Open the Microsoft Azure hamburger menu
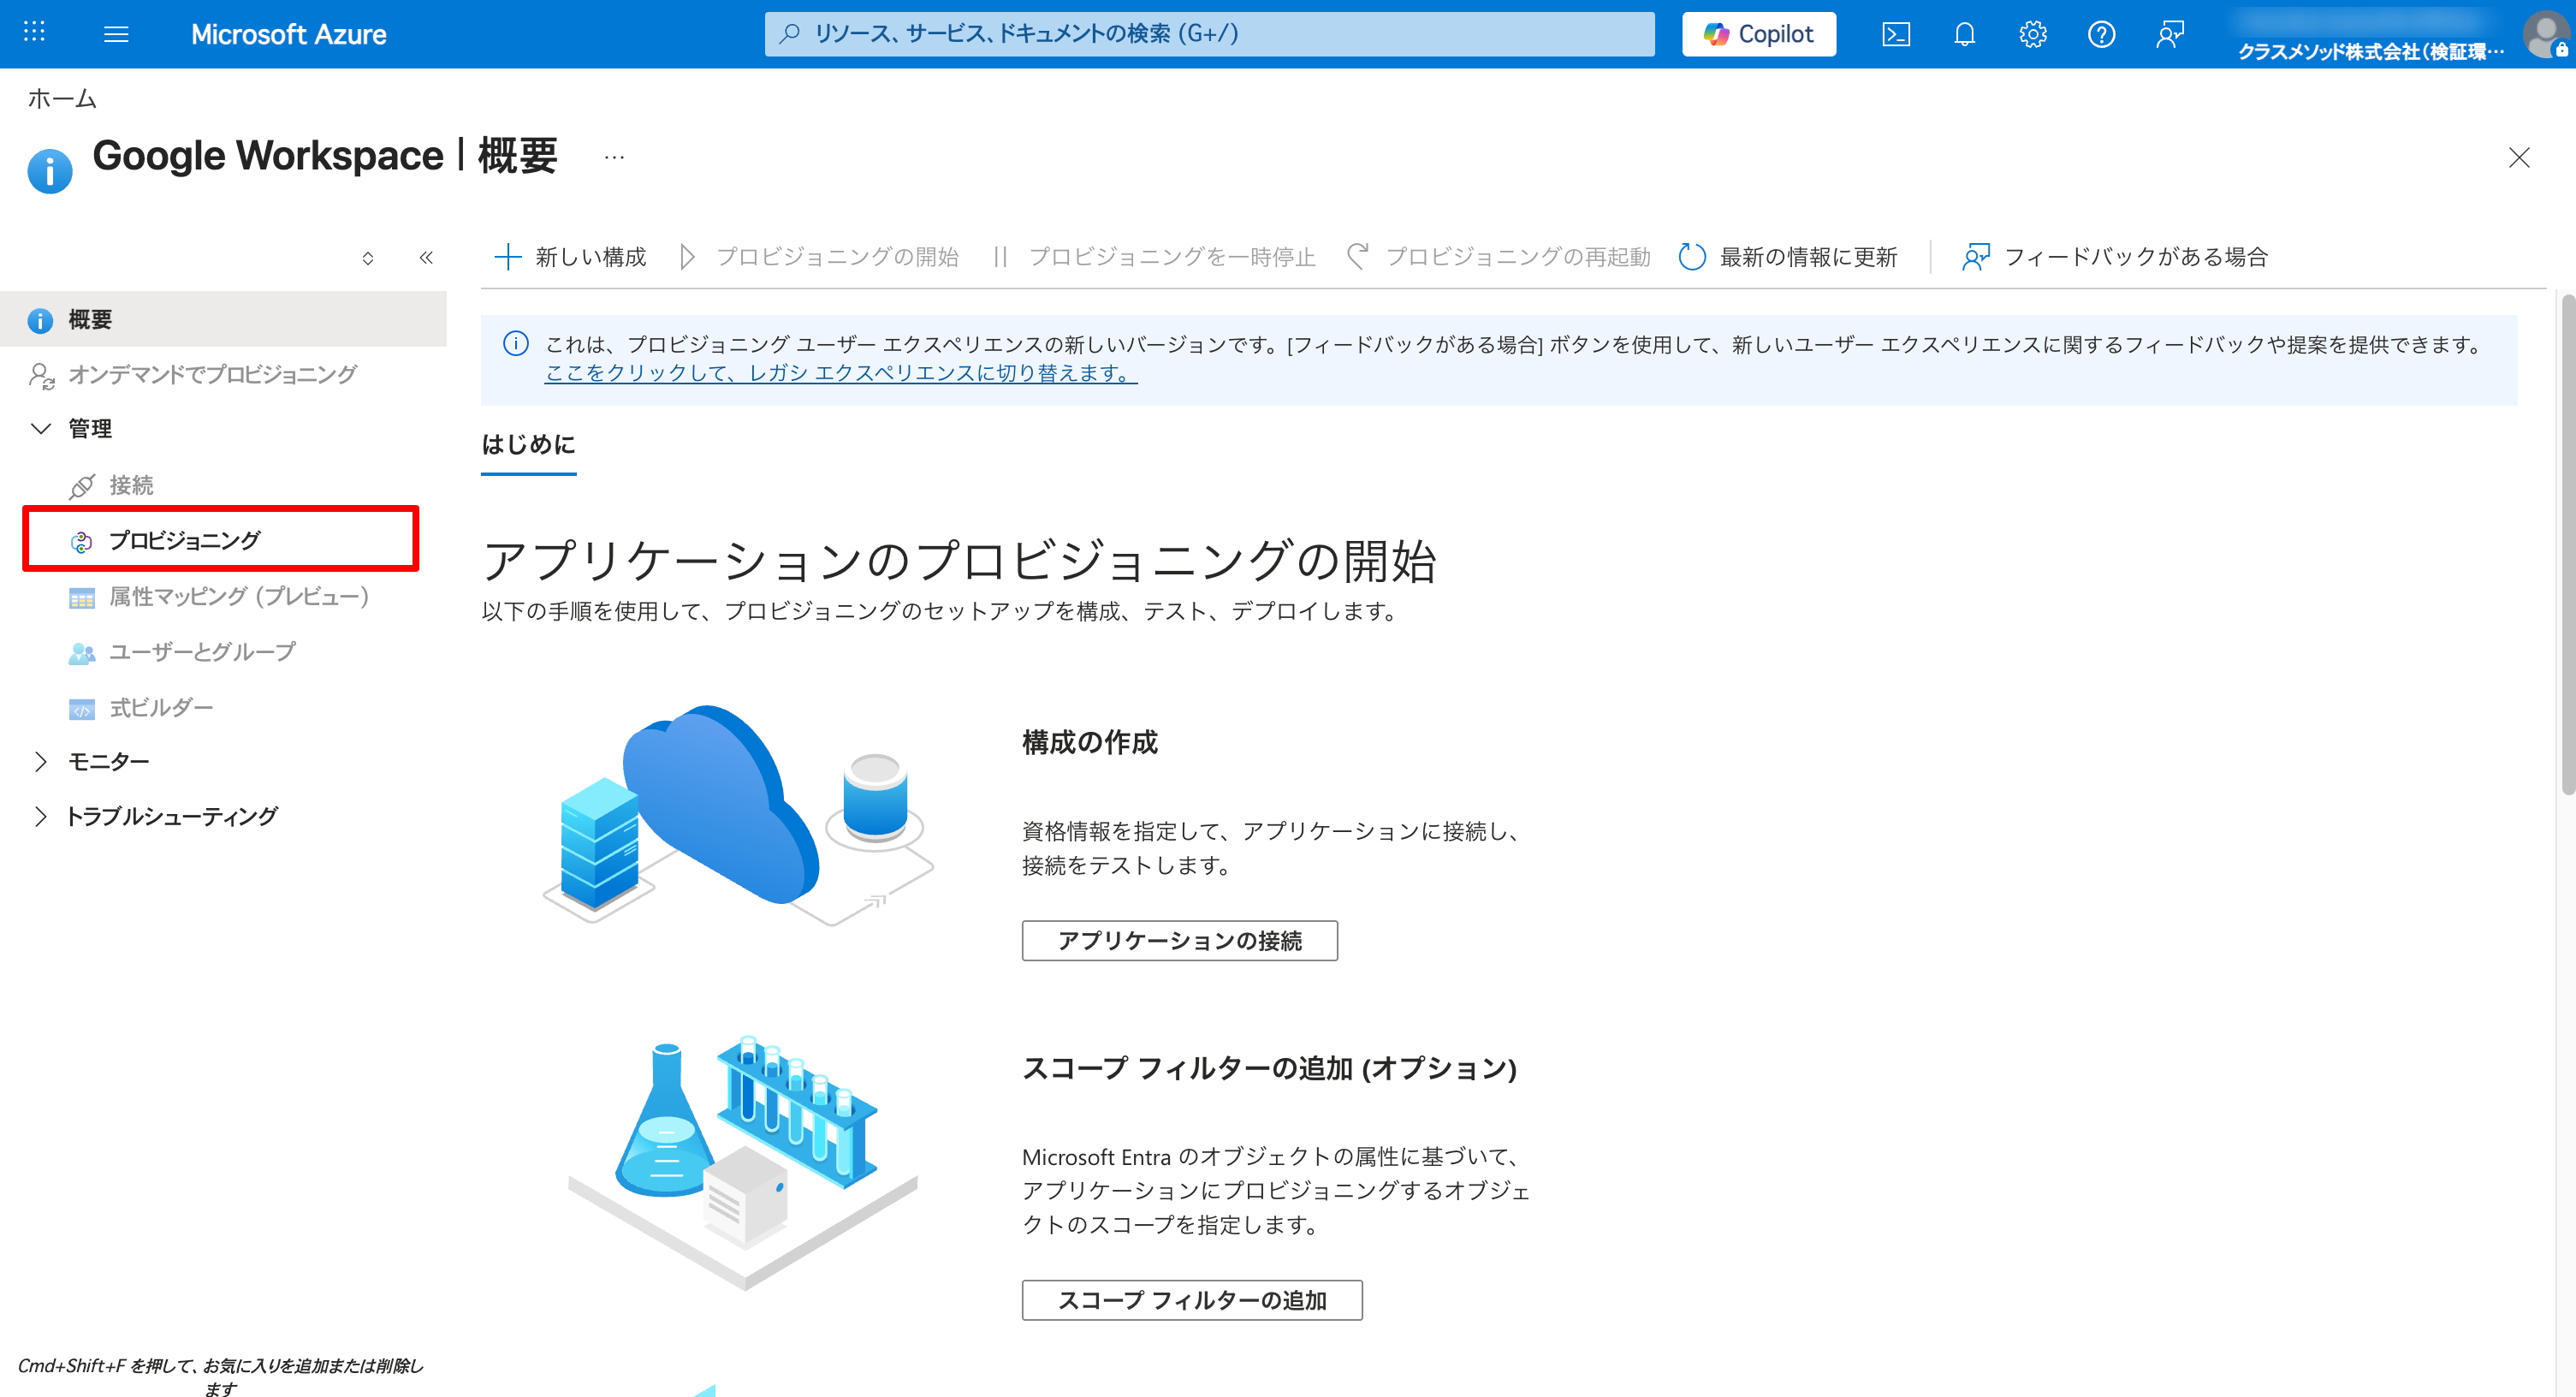 116,33
